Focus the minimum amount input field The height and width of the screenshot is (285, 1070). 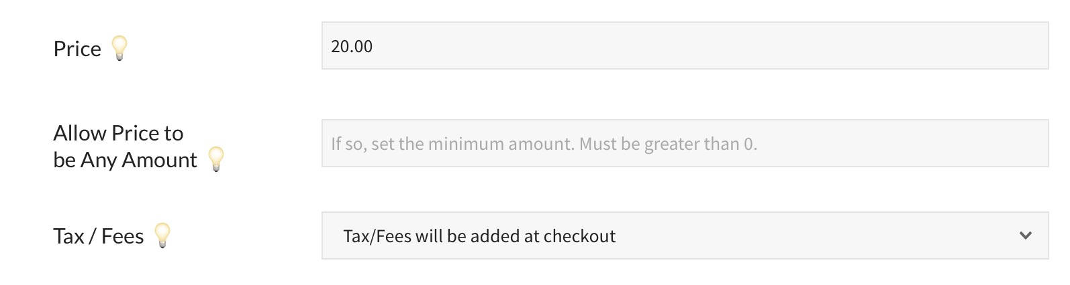coord(685,143)
